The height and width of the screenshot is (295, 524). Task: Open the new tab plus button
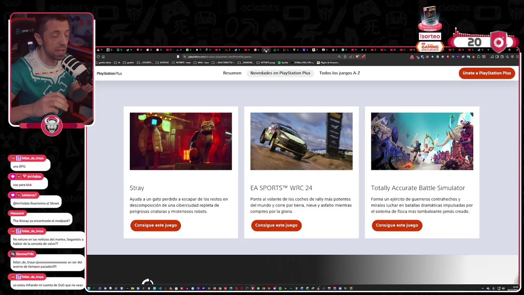(x=488, y=50)
